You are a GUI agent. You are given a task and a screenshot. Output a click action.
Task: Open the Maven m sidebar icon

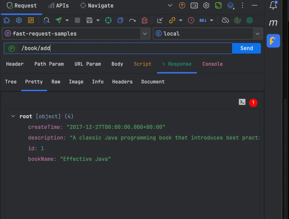point(273,23)
